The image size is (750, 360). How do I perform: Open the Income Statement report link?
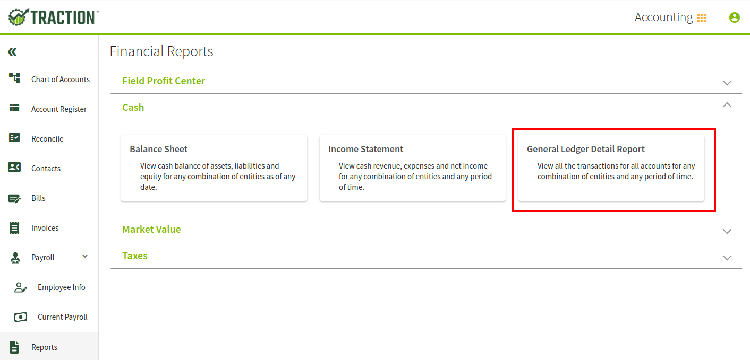366,149
